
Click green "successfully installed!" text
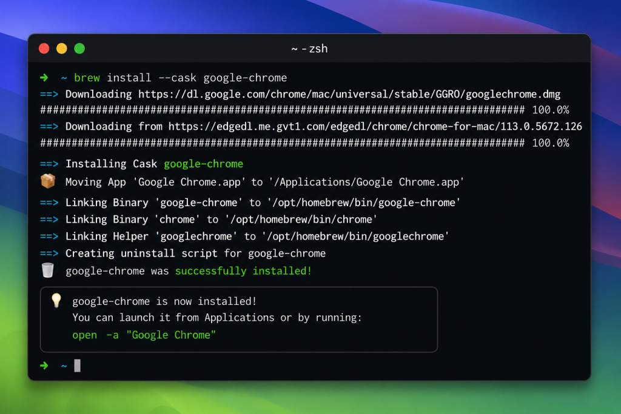tap(243, 271)
